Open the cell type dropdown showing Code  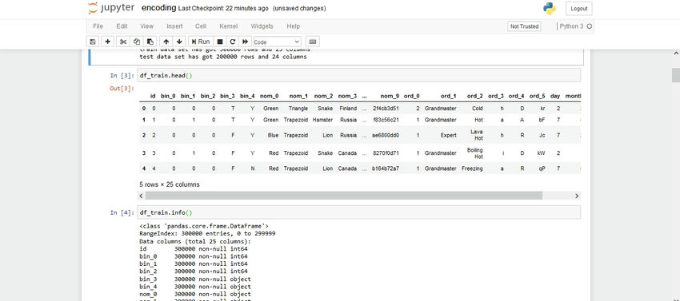[277, 42]
